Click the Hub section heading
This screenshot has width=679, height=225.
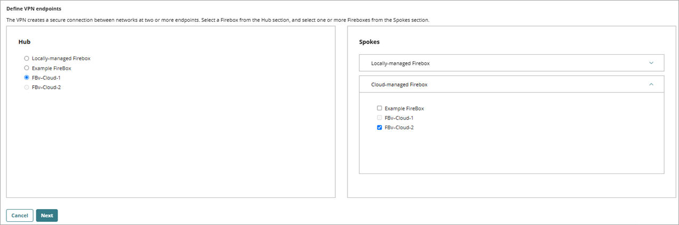[23, 41]
